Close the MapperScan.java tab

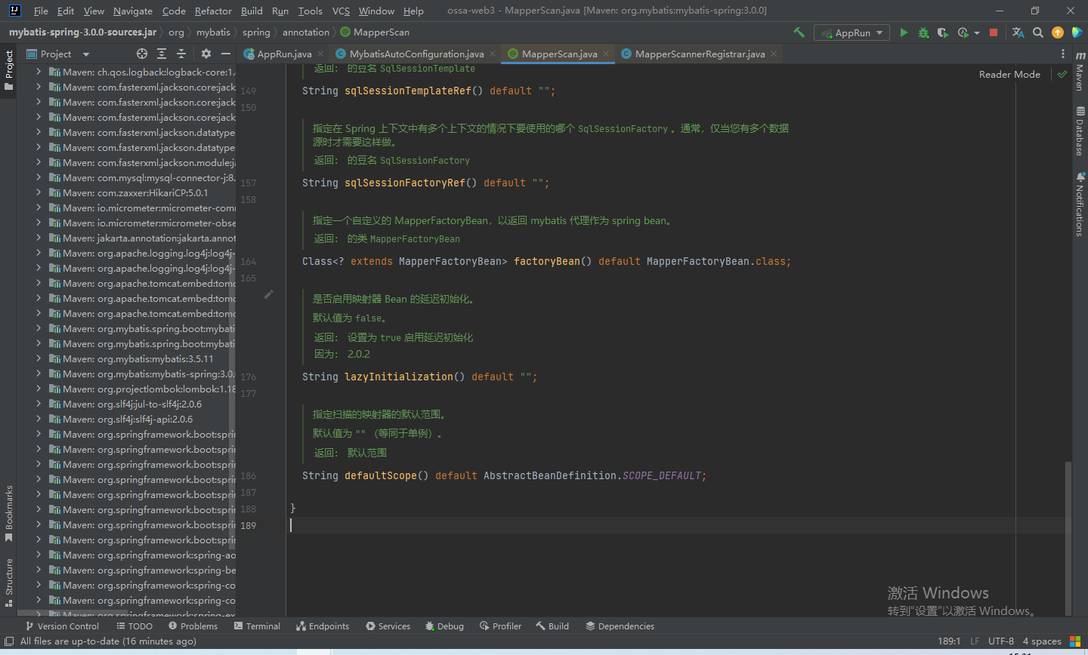[x=606, y=54]
